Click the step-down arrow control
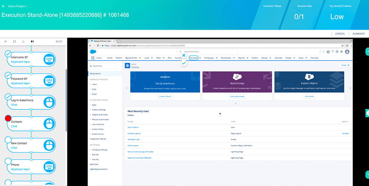 tap(23, 41)
